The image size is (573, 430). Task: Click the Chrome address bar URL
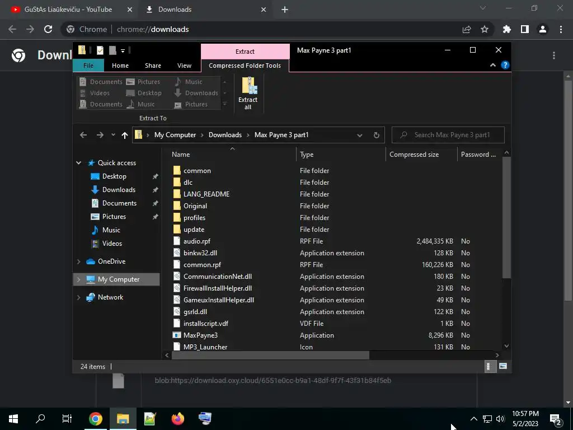click(153, 29)
